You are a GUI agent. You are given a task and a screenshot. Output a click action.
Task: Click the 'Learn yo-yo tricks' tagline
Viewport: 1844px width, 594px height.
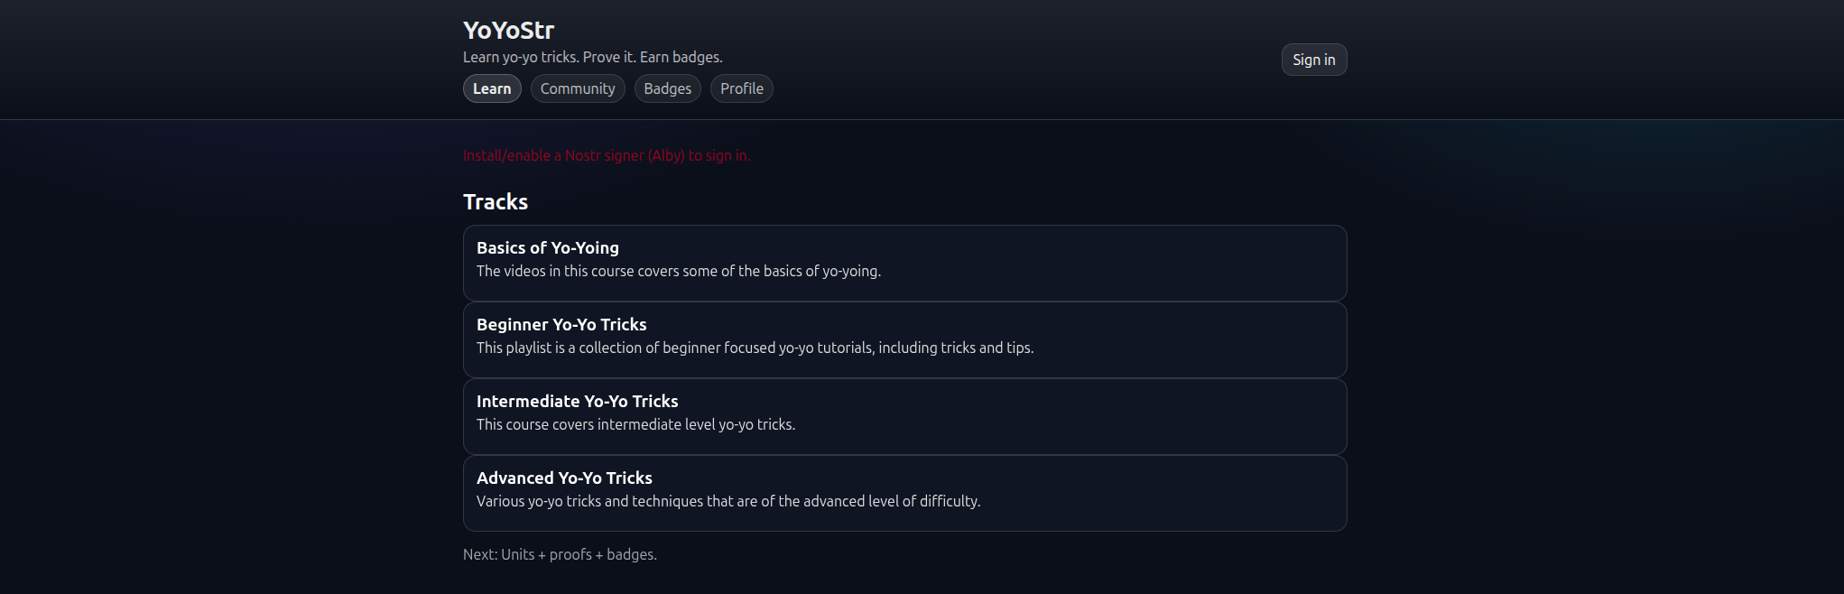(x=592, y=57)
